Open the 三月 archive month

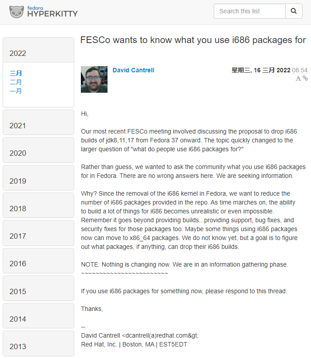(16, 73)
